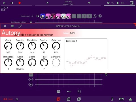Open the blue snowflake plugin slot
The width and height of the screenshot is (136, 102).
(x=43, y=16)
